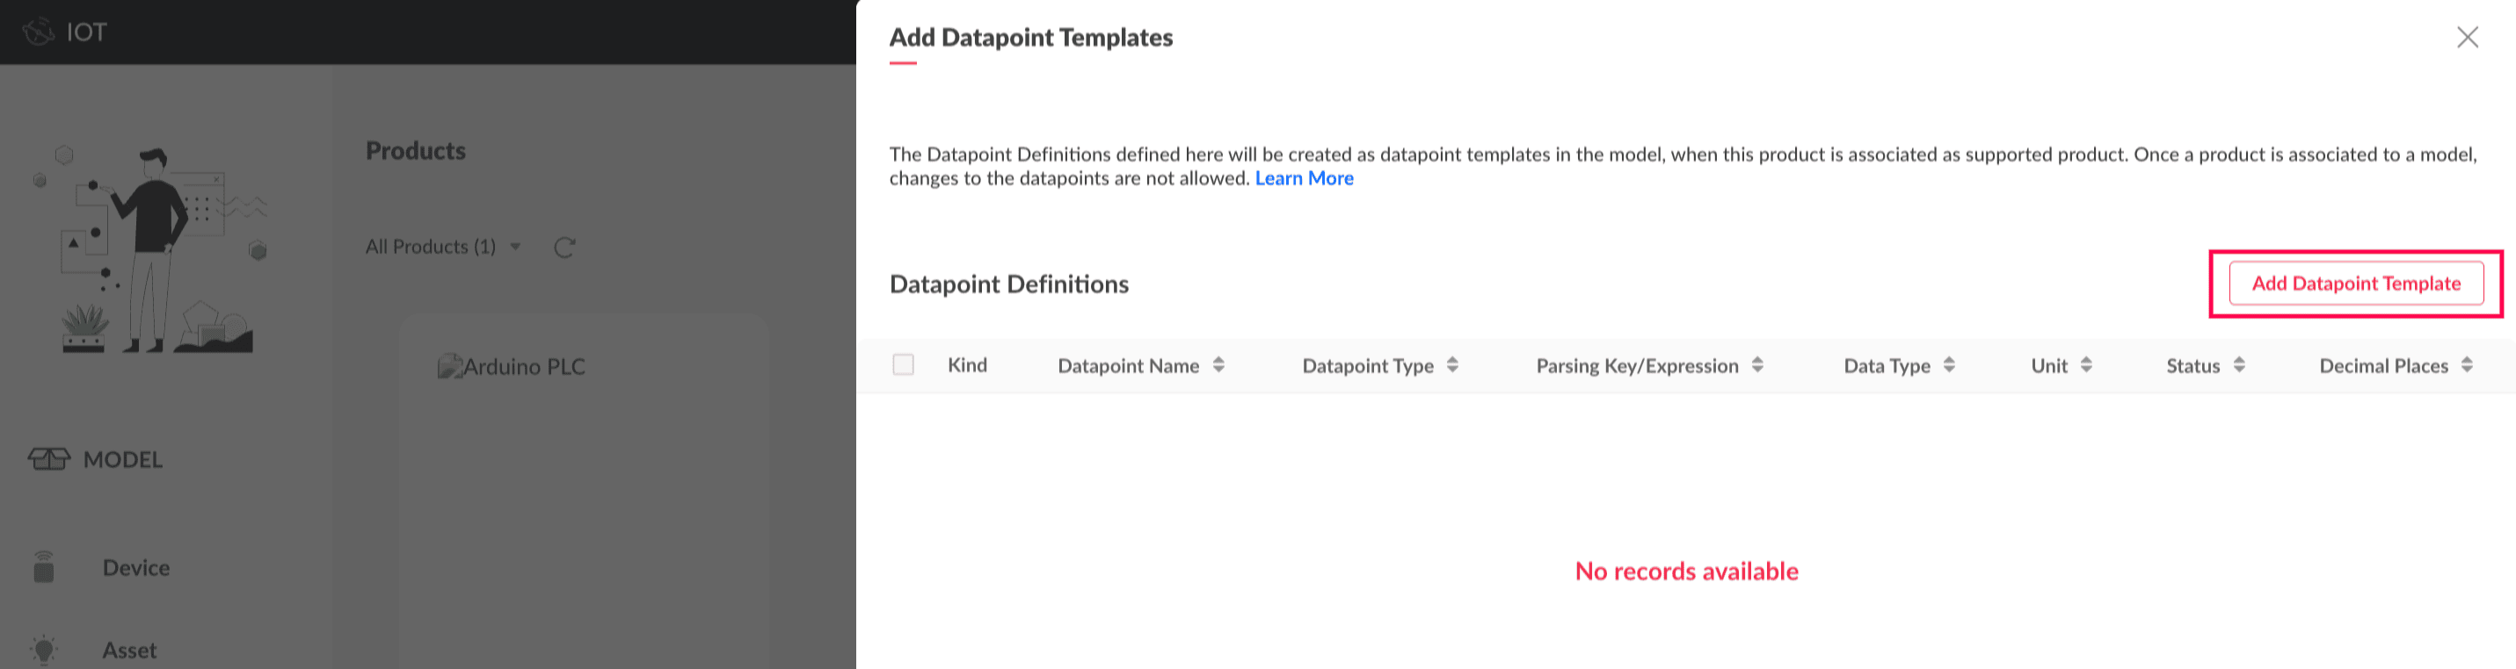Open the All Products (1) dropdown

(442, 247)
